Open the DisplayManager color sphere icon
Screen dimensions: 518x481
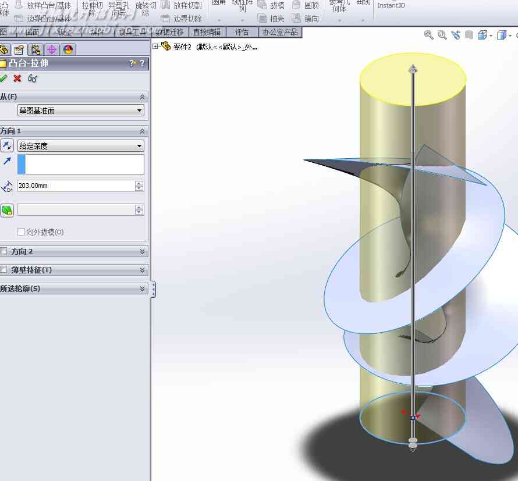[x=68, y=49]
